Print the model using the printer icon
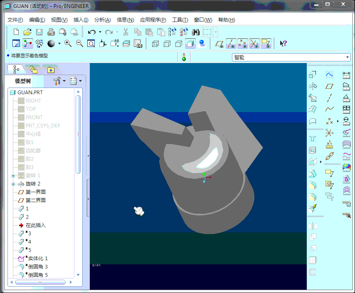This screenshot has height=293, width=355. tap(51, 32)
